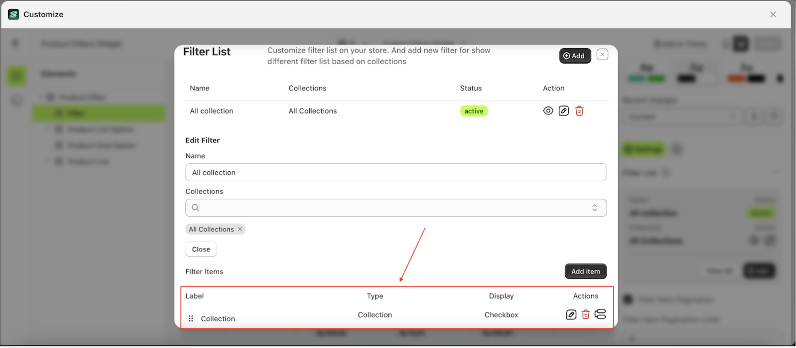
Task: Open Collection filter item display settings icon
Action: click(600, 314)
